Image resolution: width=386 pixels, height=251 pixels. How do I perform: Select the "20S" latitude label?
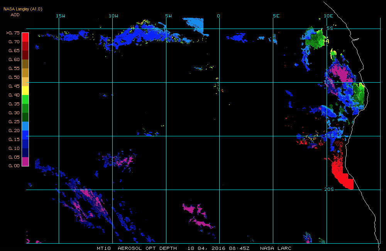(x=329, y=189)
